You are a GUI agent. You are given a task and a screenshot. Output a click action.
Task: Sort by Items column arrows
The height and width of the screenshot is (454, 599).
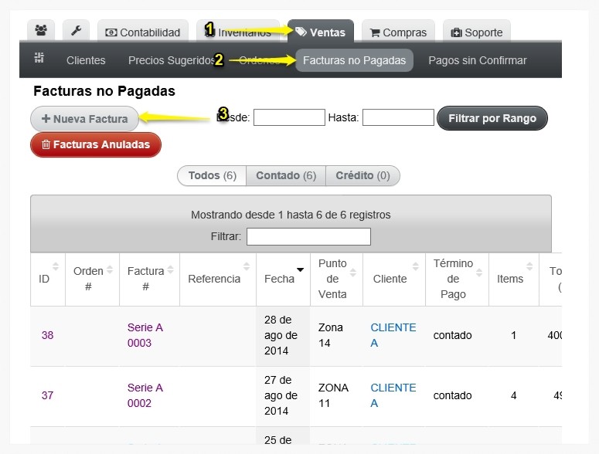point(529,266)
